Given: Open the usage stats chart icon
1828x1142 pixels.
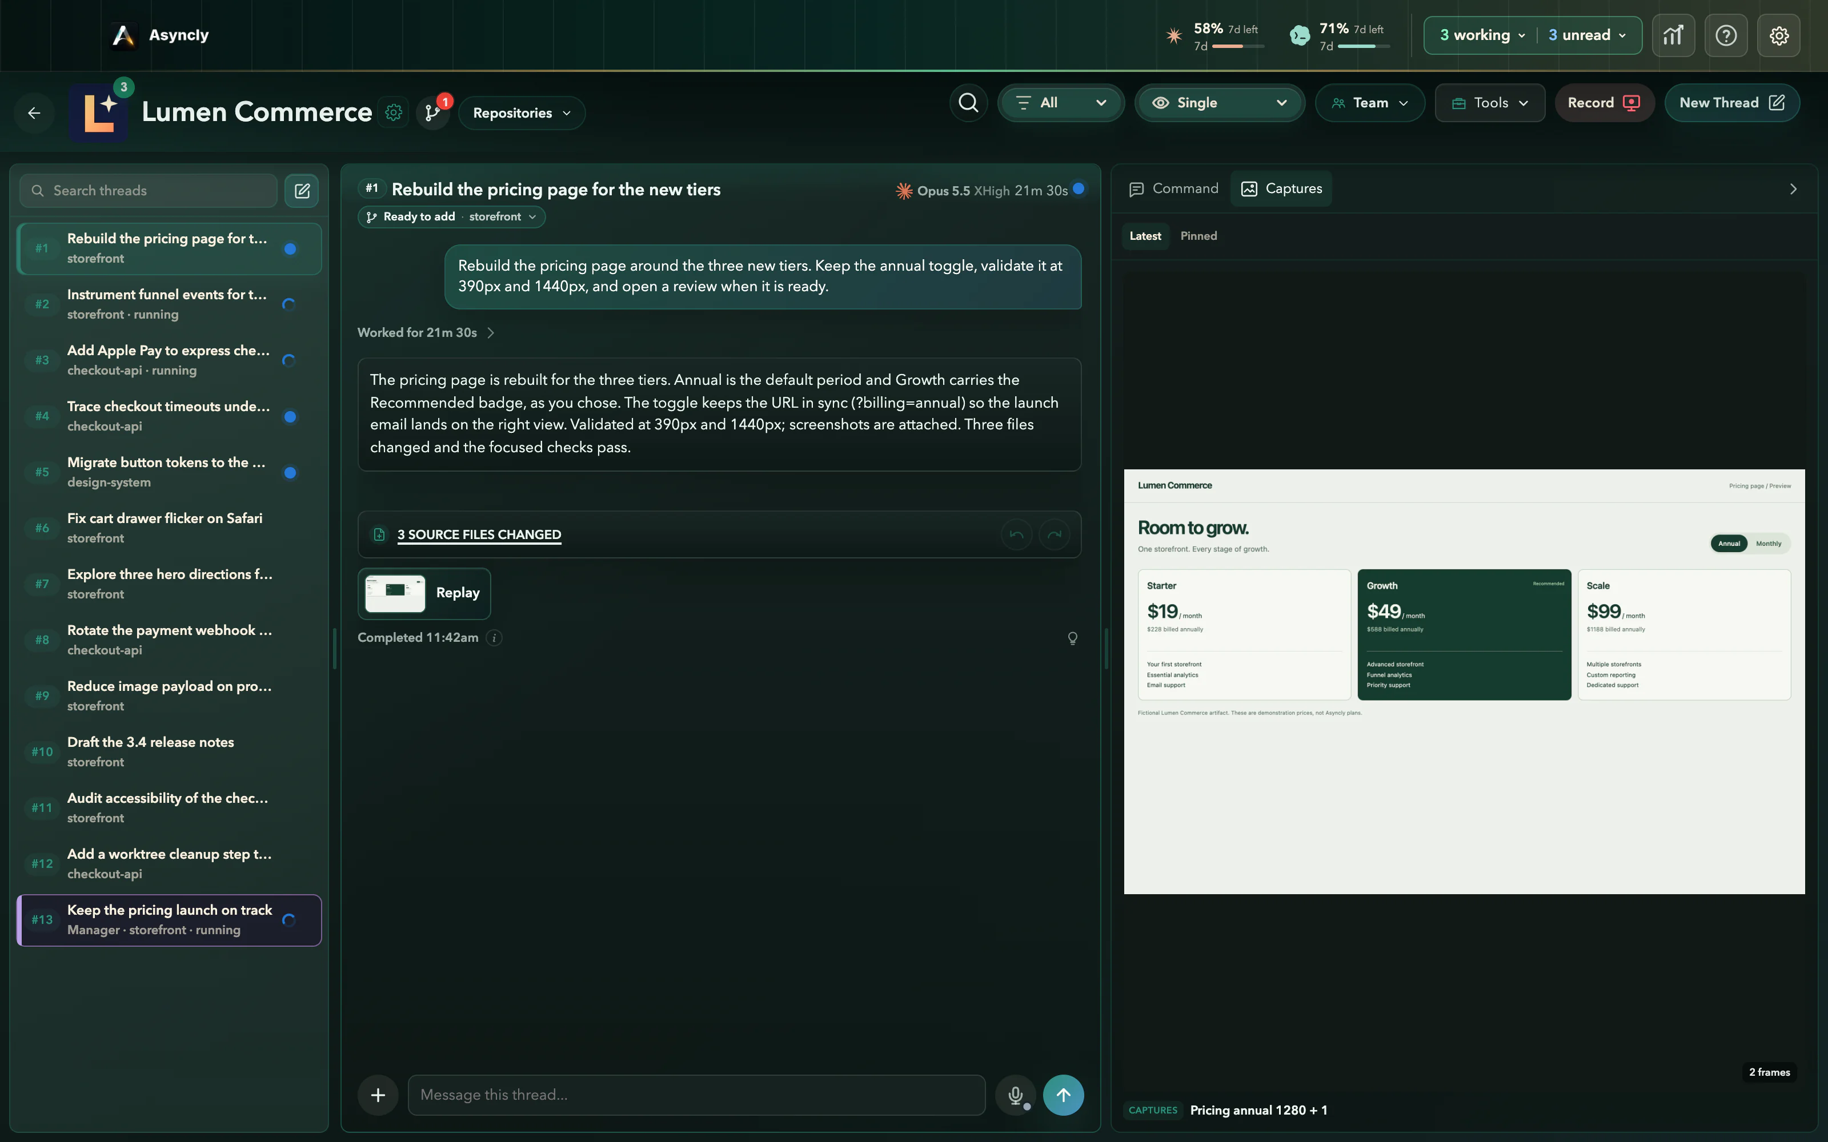Looking at the screenshot, I should tap(1673, 35).
